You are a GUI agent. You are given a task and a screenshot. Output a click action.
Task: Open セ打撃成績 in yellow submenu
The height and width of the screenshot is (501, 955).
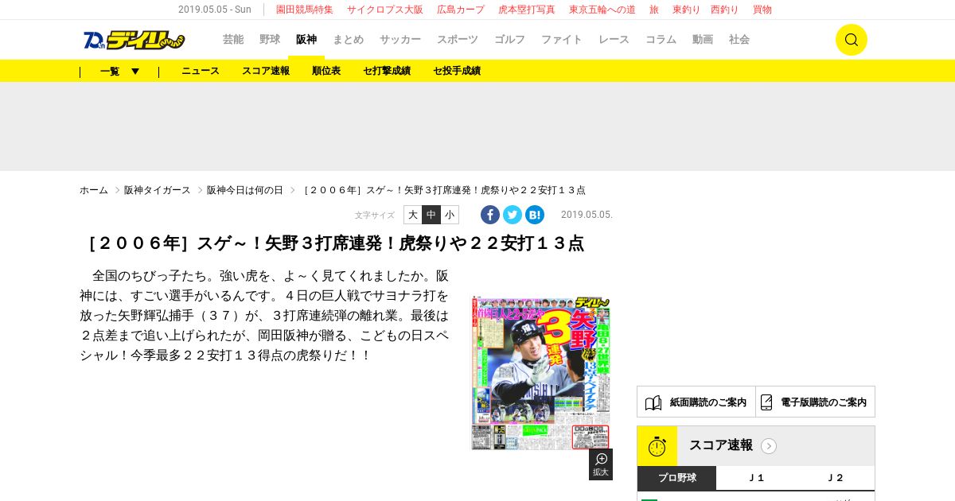click(x=387, y=71)
